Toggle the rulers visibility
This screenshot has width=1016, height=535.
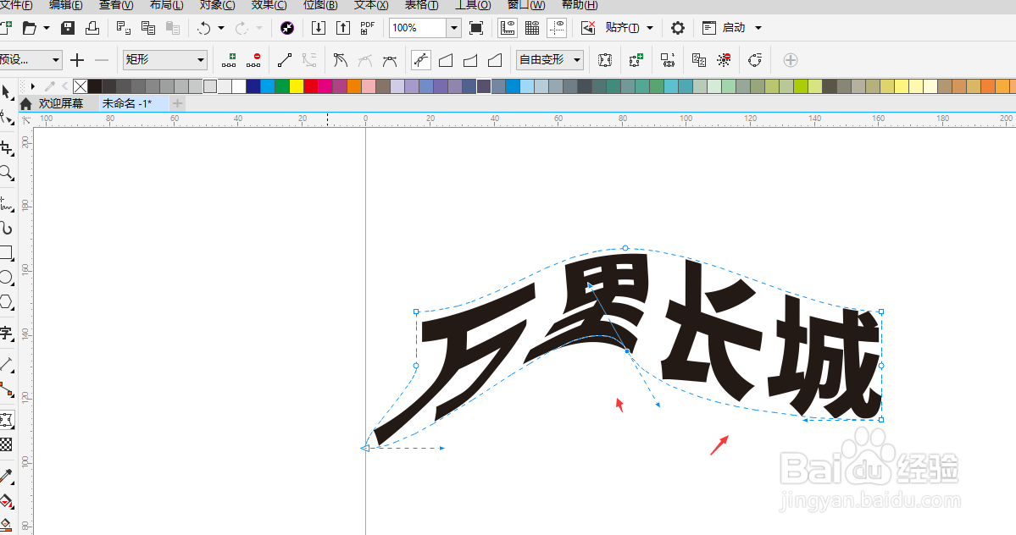click(x=507, y=27)
